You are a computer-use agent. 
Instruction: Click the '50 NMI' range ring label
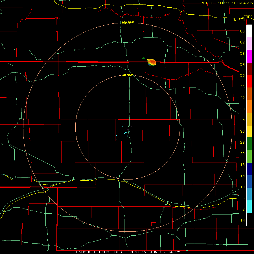point(128,75)
